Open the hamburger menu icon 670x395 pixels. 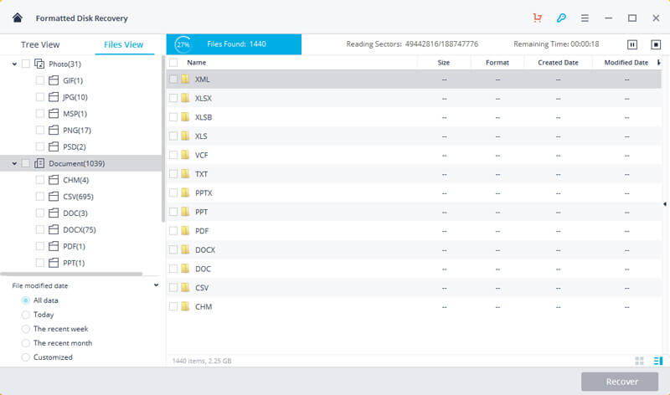585,18
